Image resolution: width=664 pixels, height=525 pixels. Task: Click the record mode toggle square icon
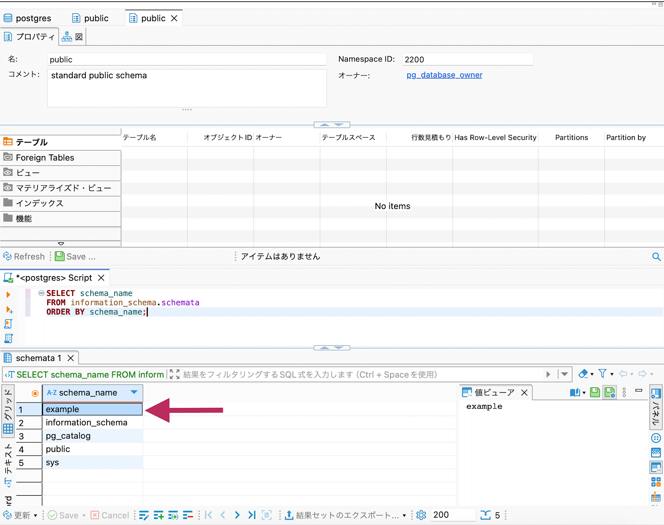tap(267, 515)
